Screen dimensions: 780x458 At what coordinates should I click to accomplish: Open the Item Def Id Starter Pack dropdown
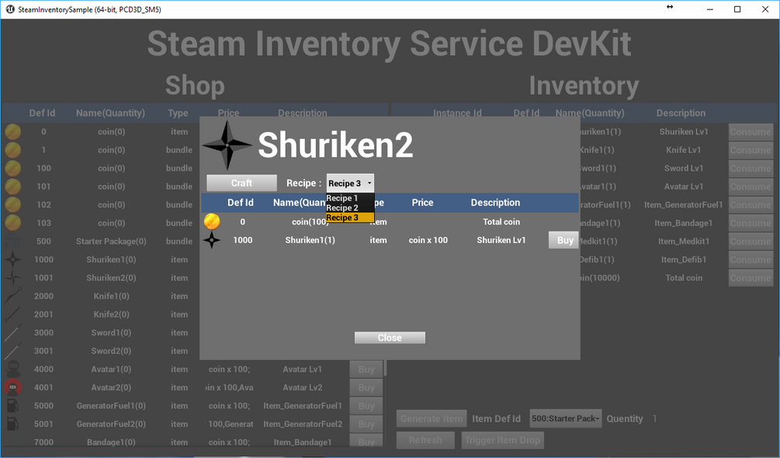566,418
